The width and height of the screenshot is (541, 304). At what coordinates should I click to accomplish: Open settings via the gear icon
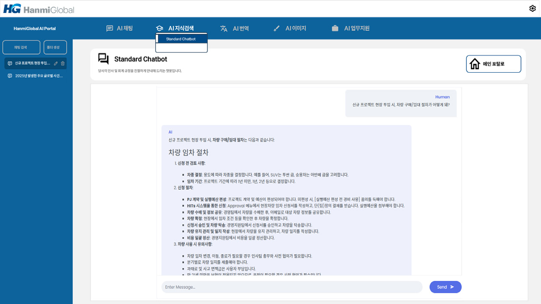pyautogui.click(x=532, y=9)
